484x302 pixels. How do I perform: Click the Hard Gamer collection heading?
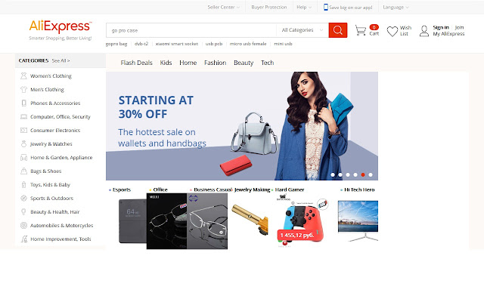coord(290,190)
